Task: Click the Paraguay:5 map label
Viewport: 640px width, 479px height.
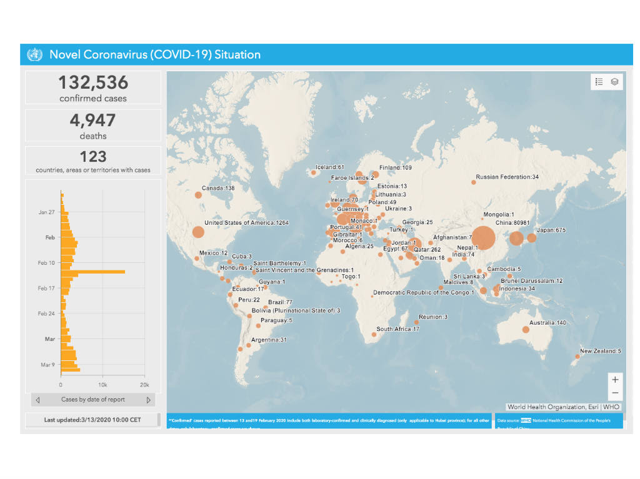Action: point(276,320)
